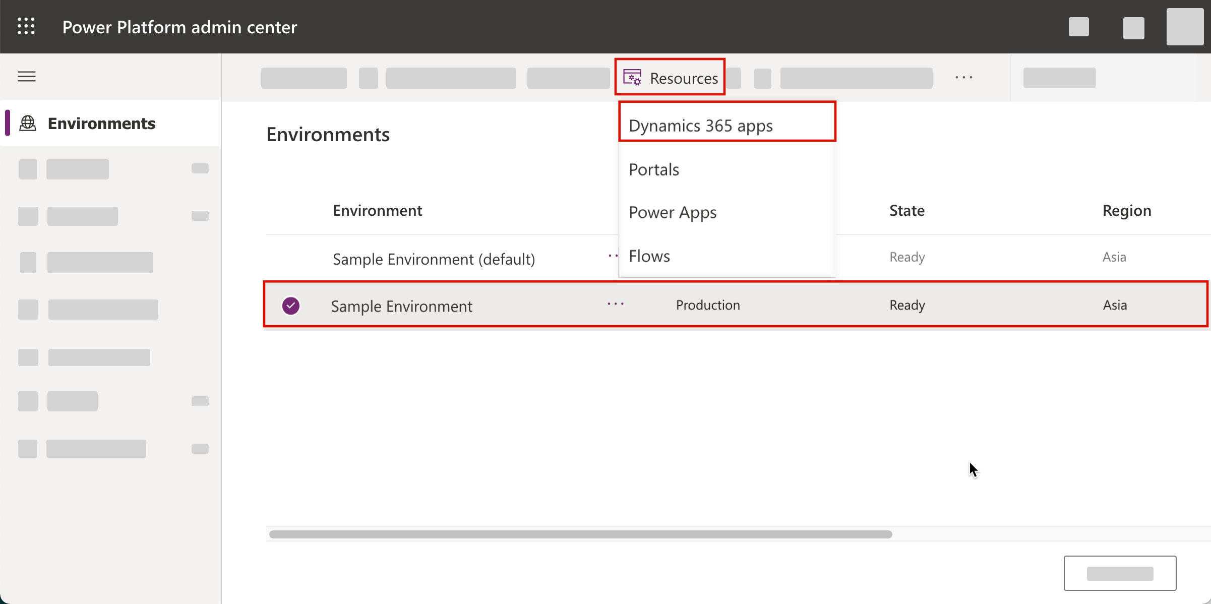Screen dimensions: 1211x604
Task: Click Production type cell
Action: [708, 305]
